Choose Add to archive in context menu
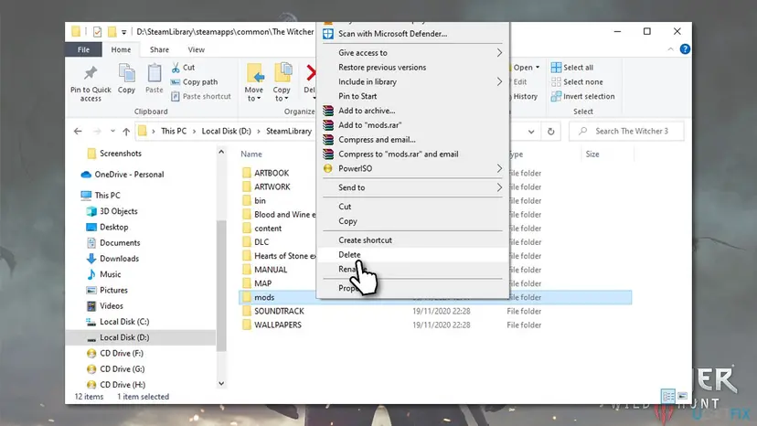757x426 pixels. pyautogui.click(x=412, y=111)
